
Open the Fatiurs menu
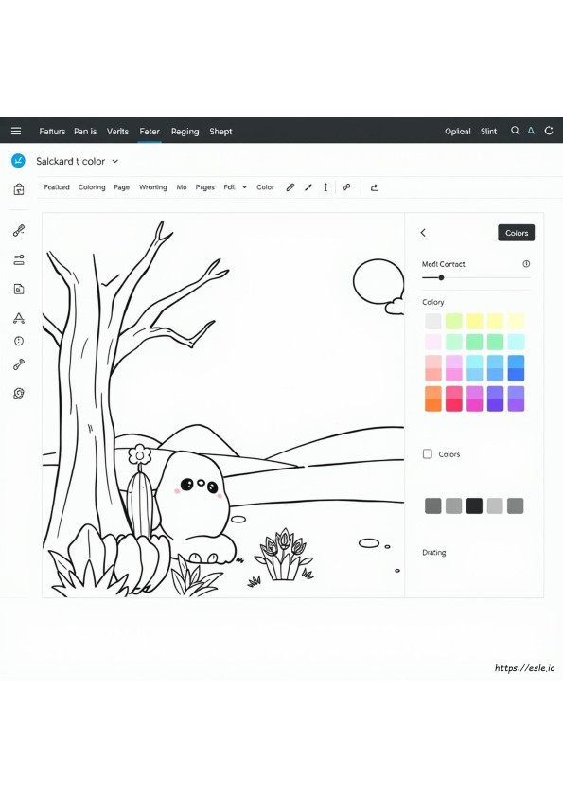click(52, 132)
